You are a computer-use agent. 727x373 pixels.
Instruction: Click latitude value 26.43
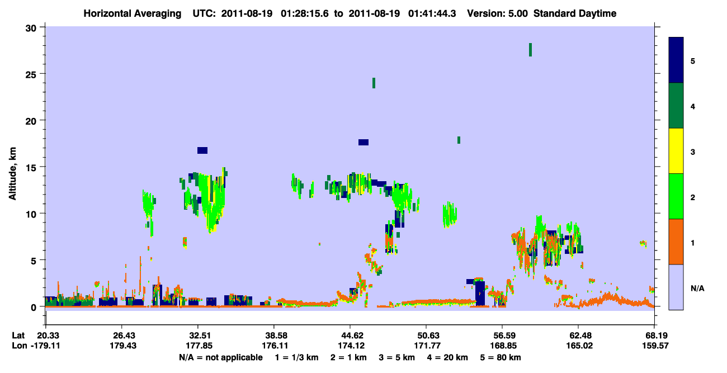[122, 336]
